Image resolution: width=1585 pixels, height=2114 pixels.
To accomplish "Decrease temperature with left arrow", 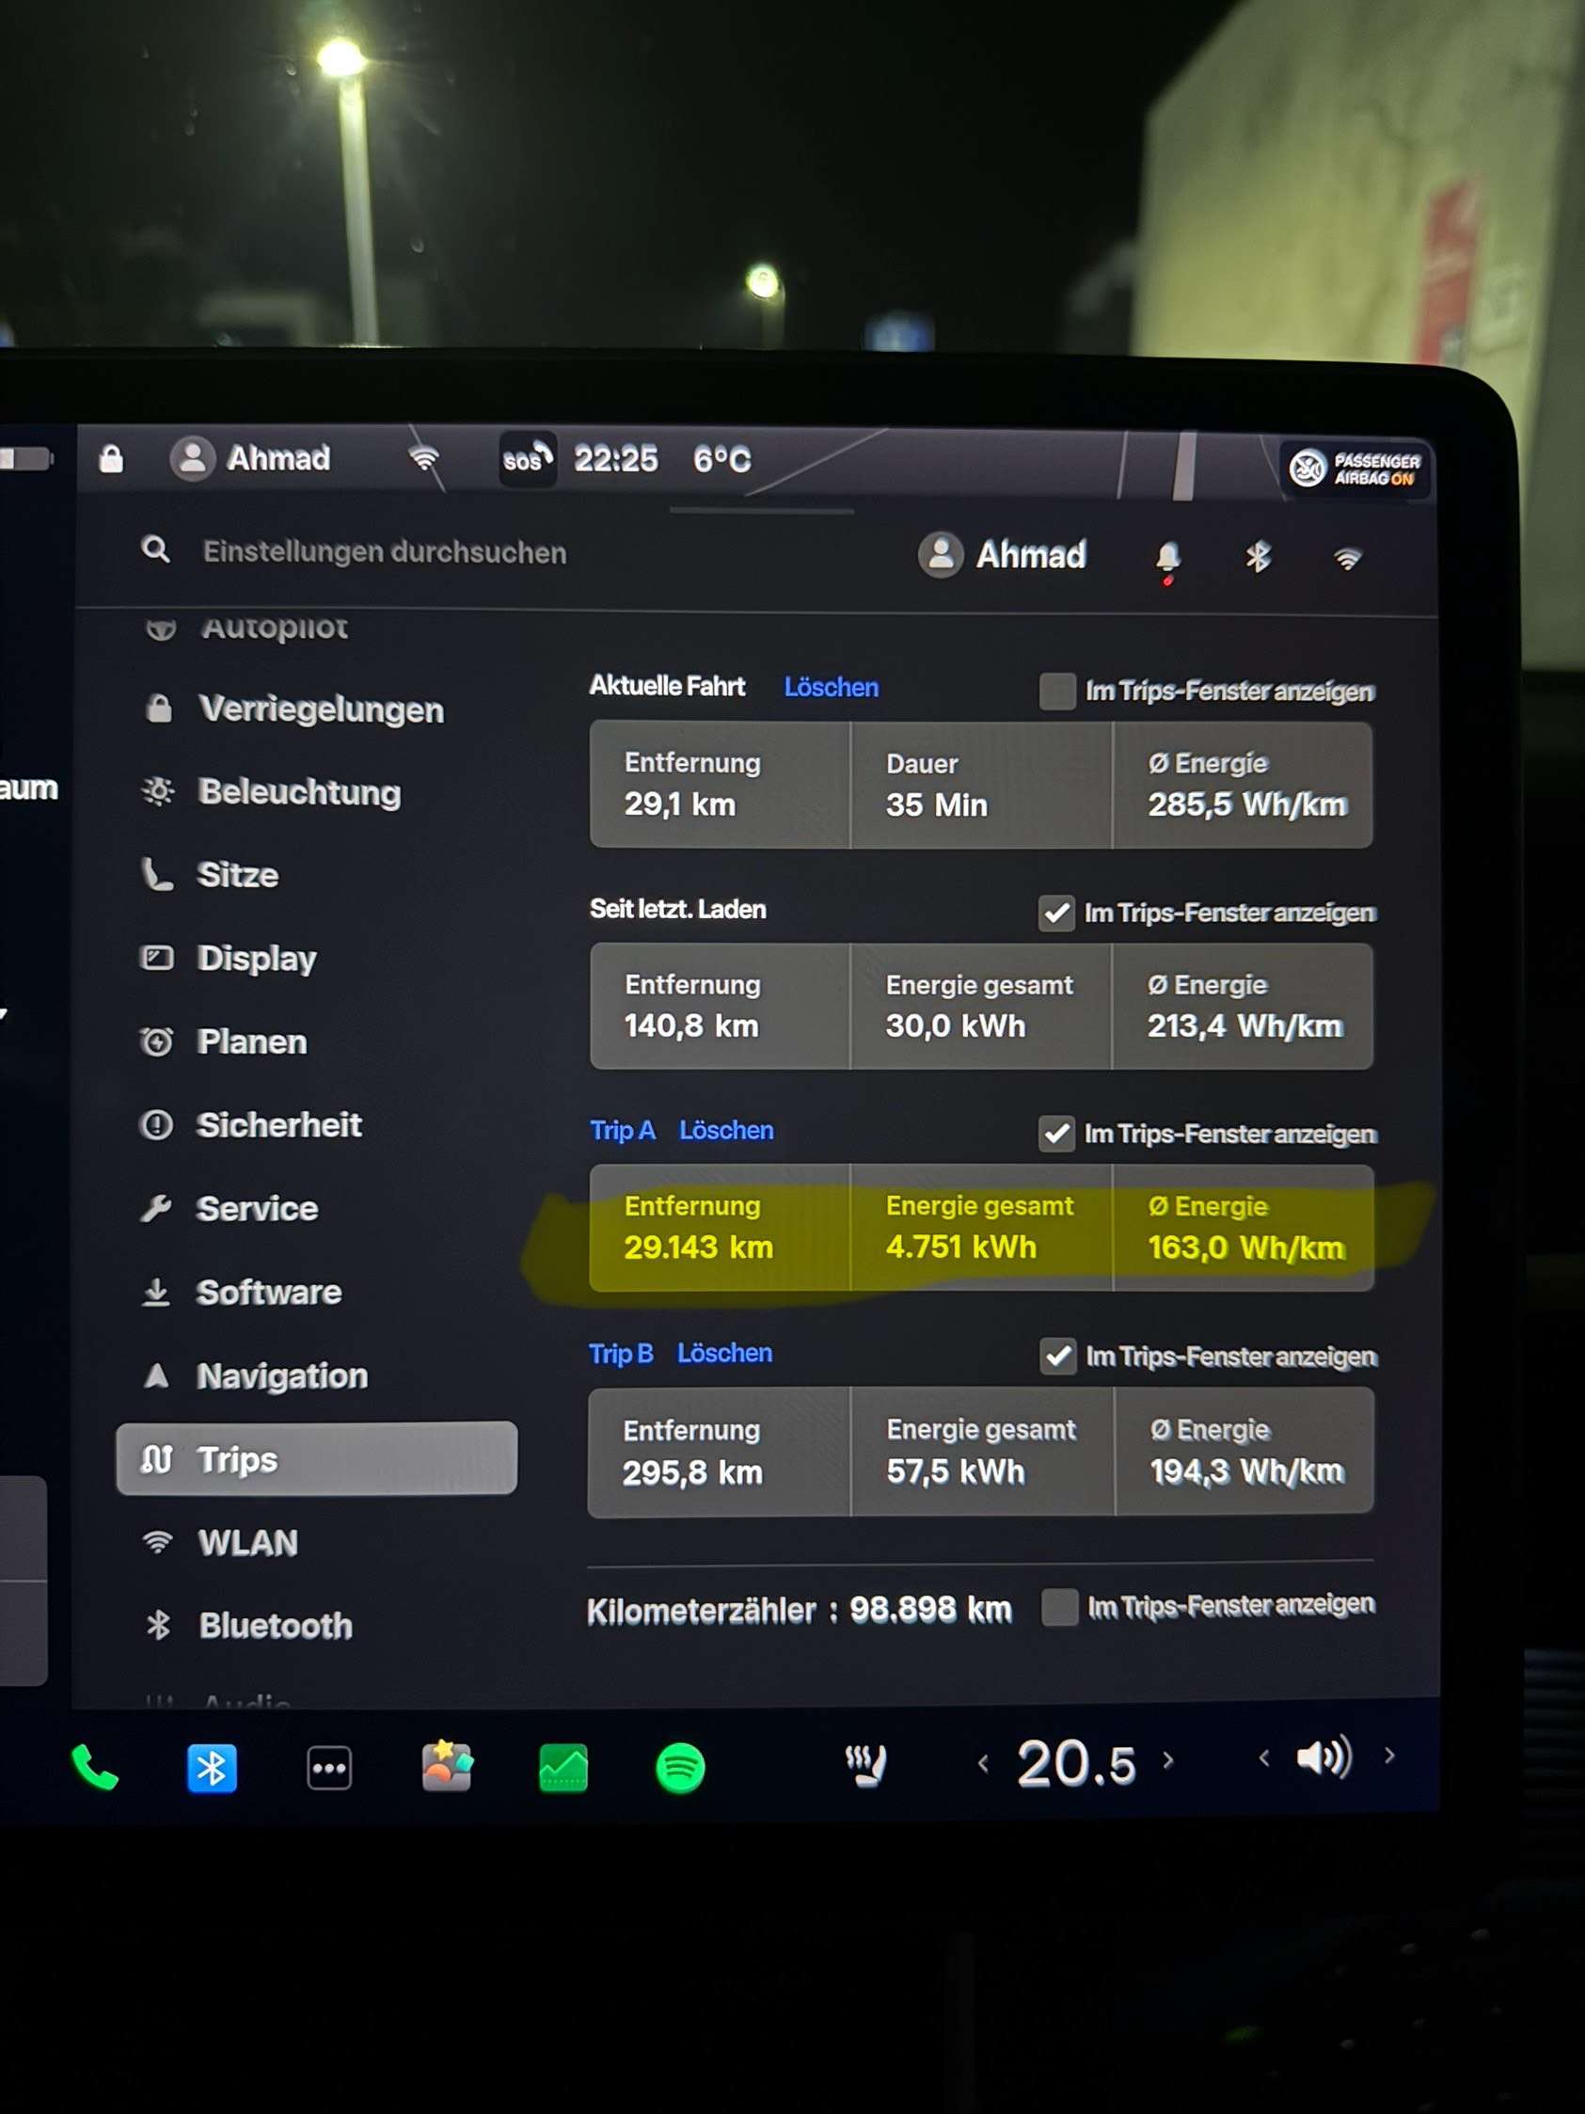I will point(983,1763).
